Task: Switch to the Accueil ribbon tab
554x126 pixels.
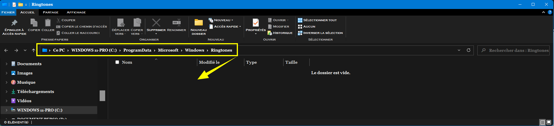Action: tap(27, 12)
